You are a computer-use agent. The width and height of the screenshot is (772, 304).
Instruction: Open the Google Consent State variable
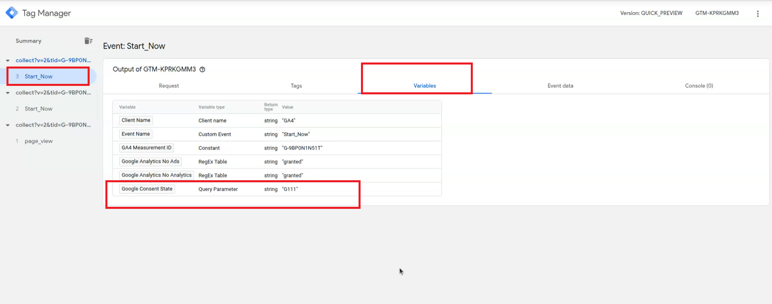(147, 189)
